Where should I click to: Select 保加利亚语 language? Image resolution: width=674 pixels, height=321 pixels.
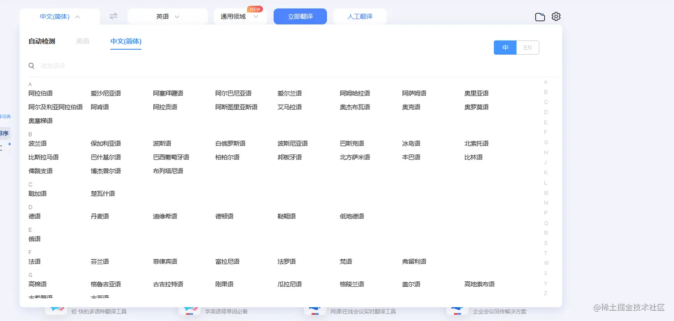[x=106, y=144]
